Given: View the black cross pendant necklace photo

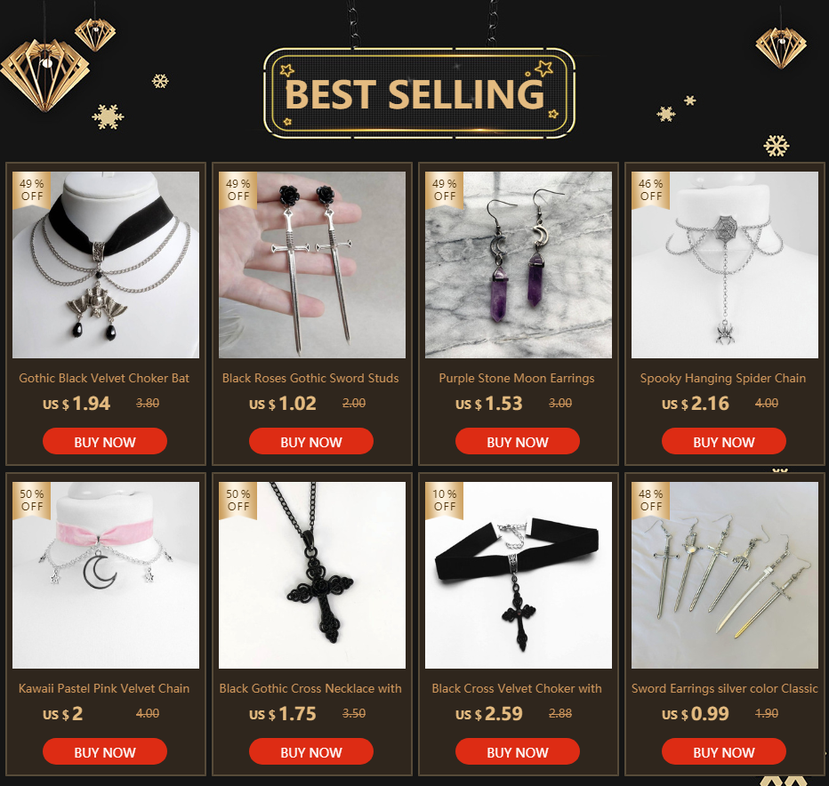Looking at the screenshot, I should 312,575.
